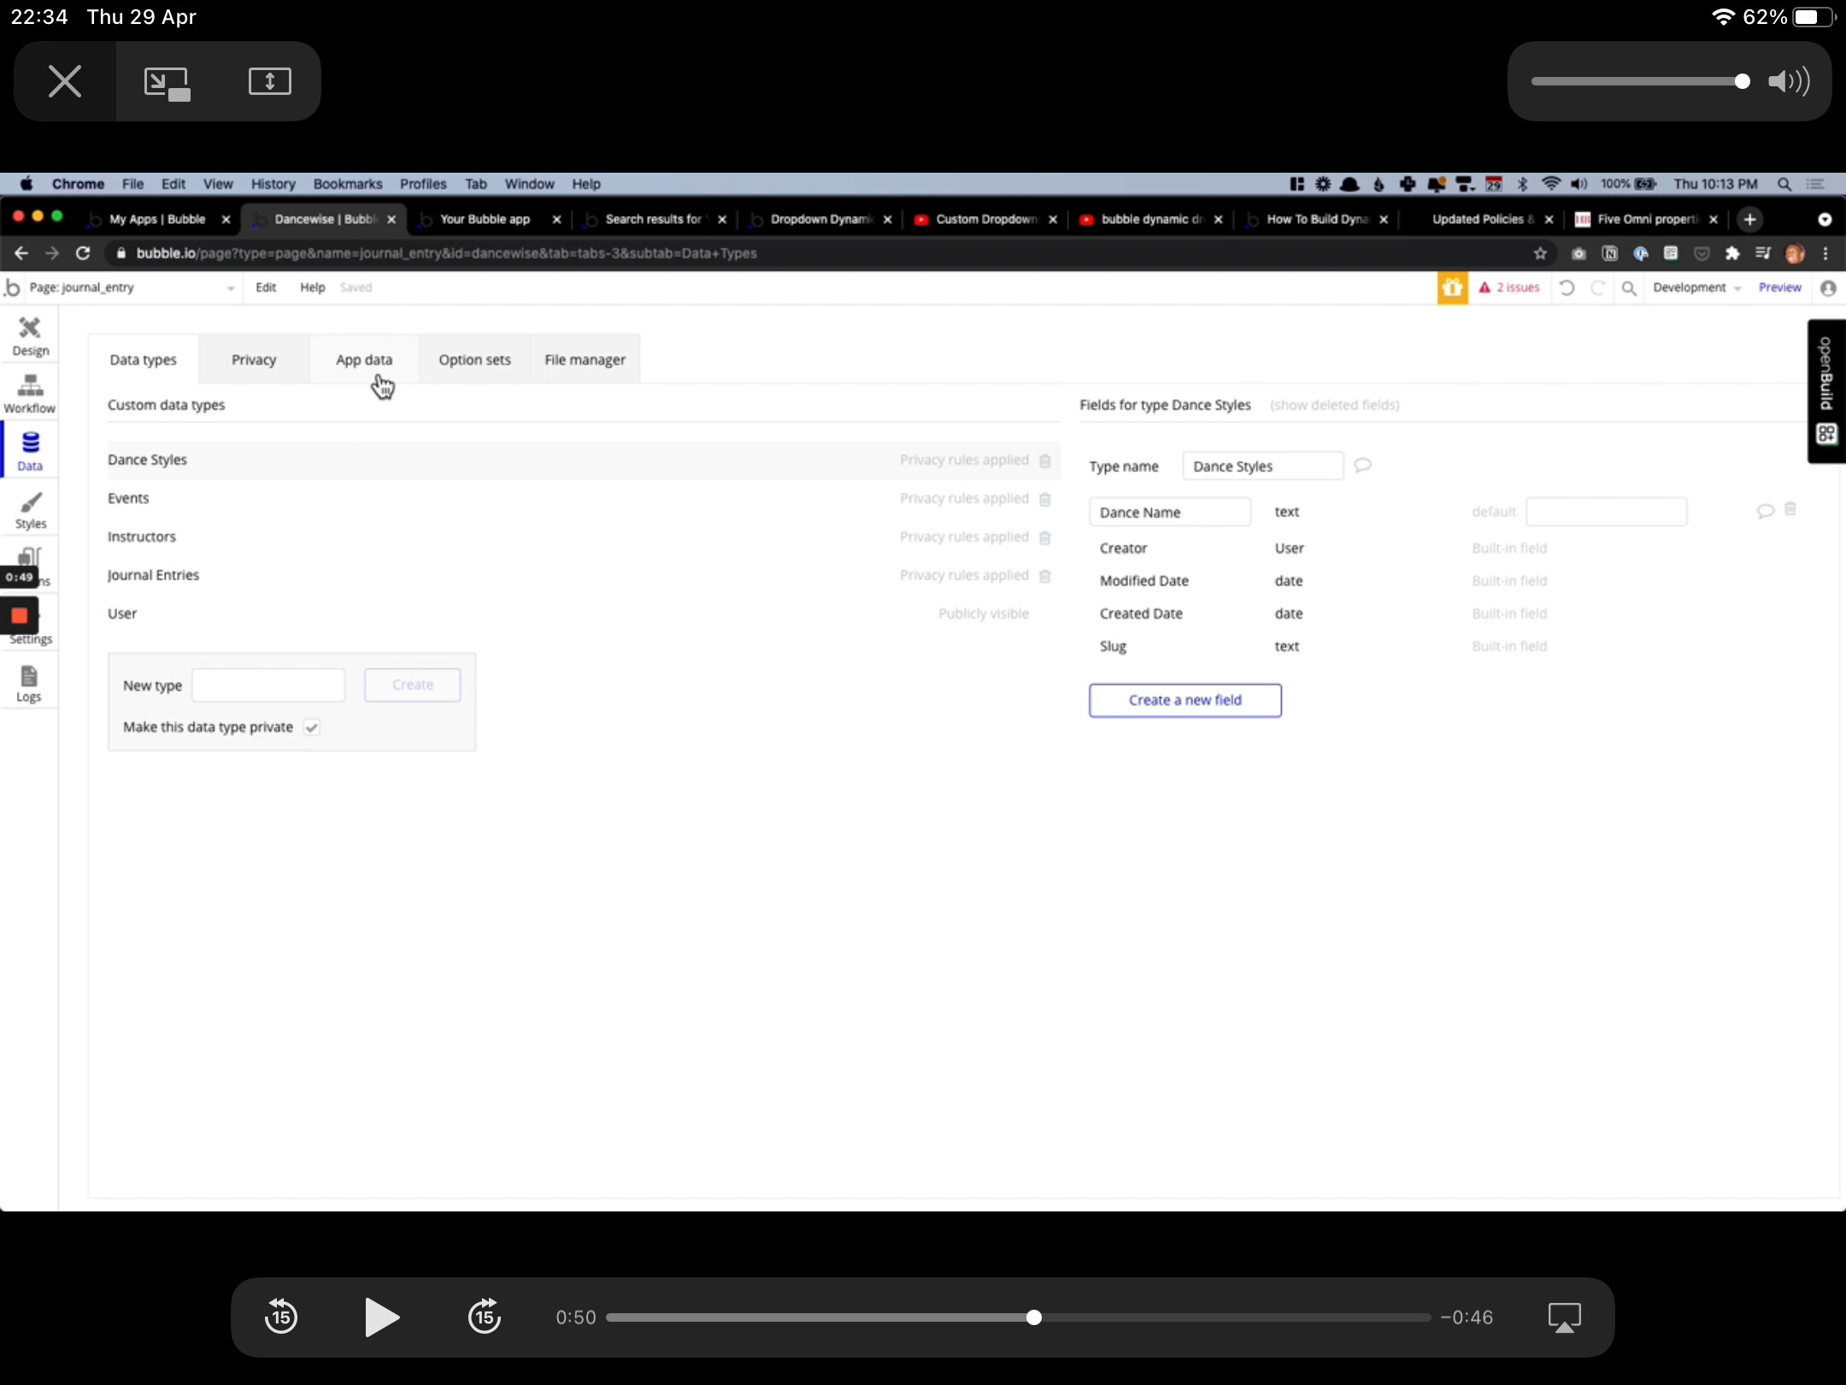This screenshot has height=1385, width=1846.
Task: Open the element search magnifier icon
Action: (1629, 287)
